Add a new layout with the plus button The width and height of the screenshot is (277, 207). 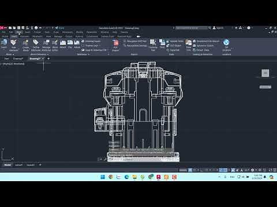(x=40, y=164)
